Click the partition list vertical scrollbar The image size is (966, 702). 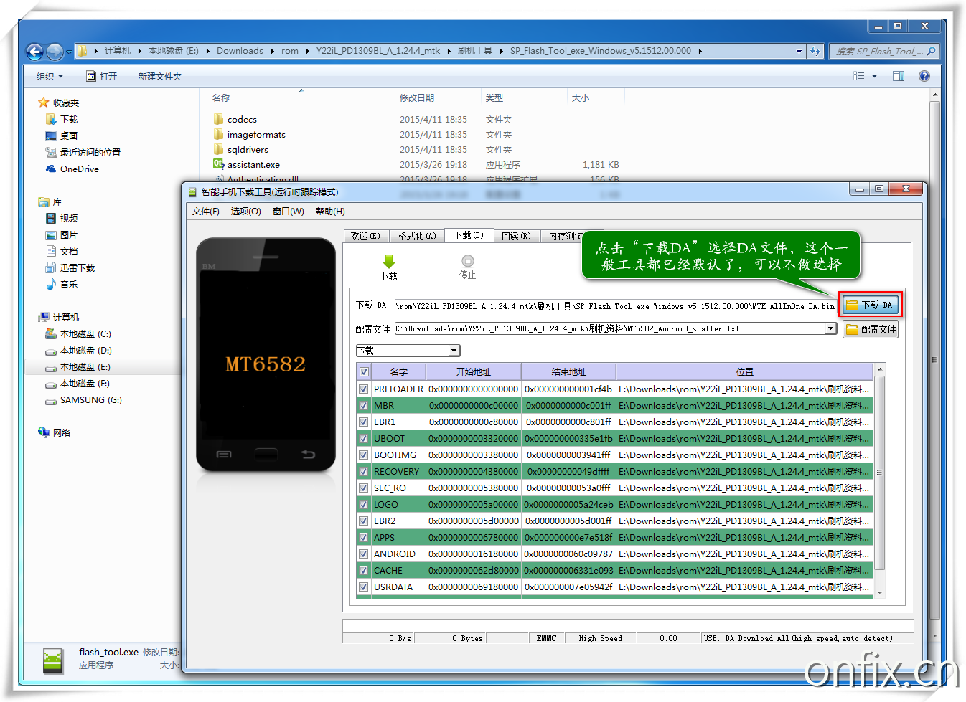coord(879,473)
